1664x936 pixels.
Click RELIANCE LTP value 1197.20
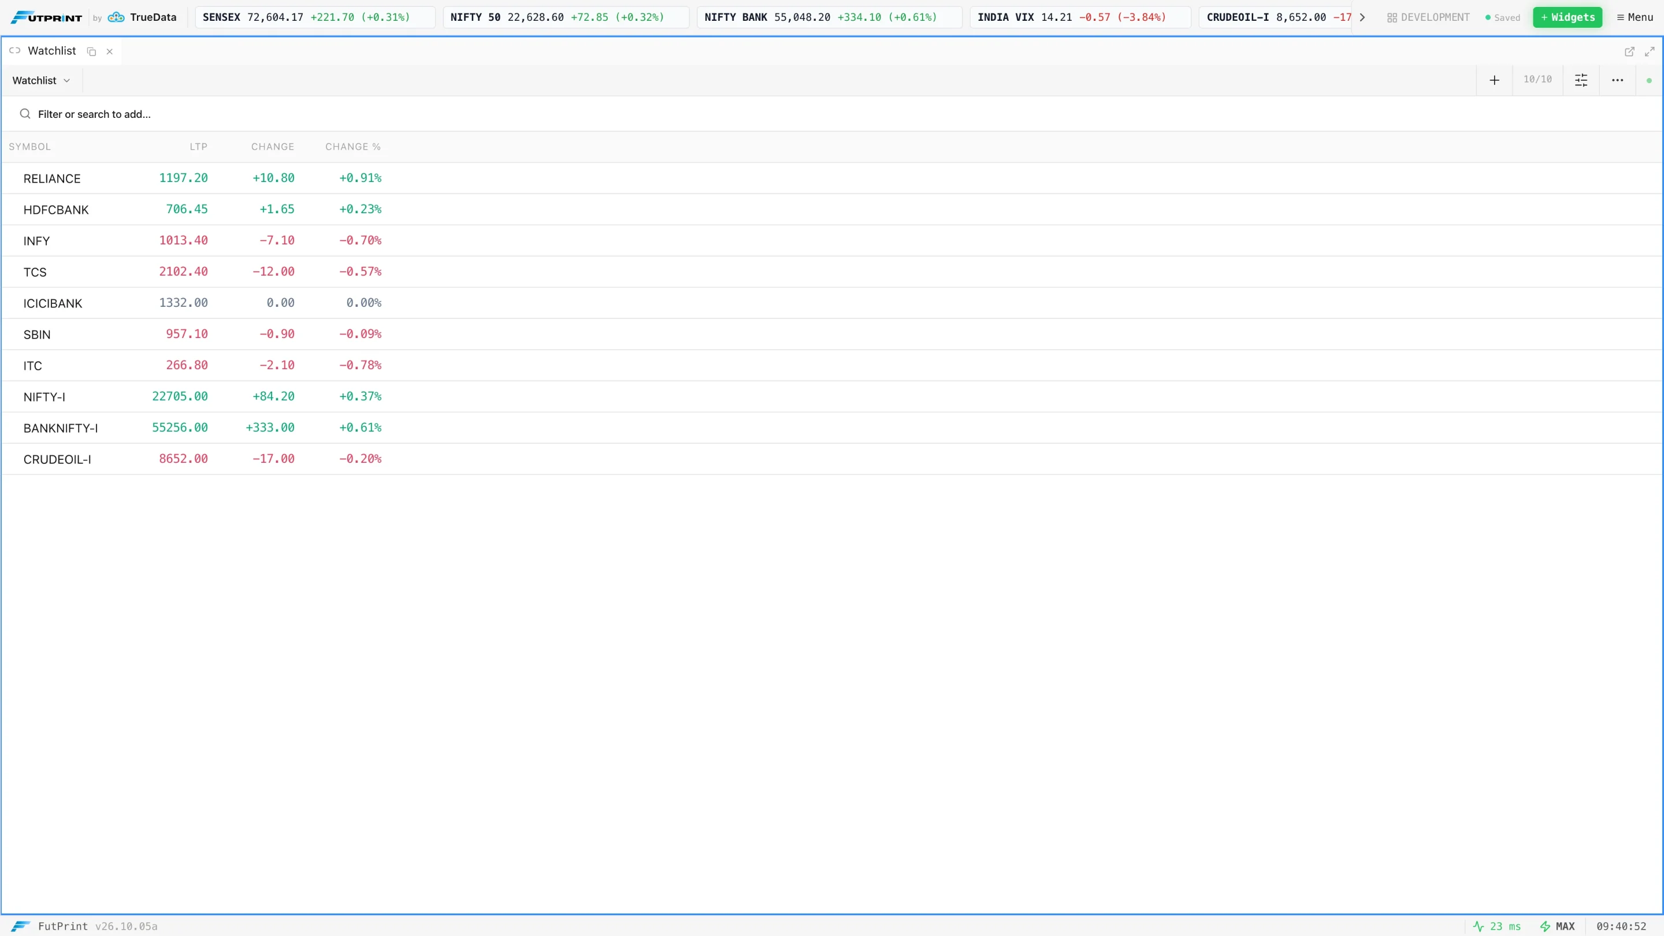[184, 177]
